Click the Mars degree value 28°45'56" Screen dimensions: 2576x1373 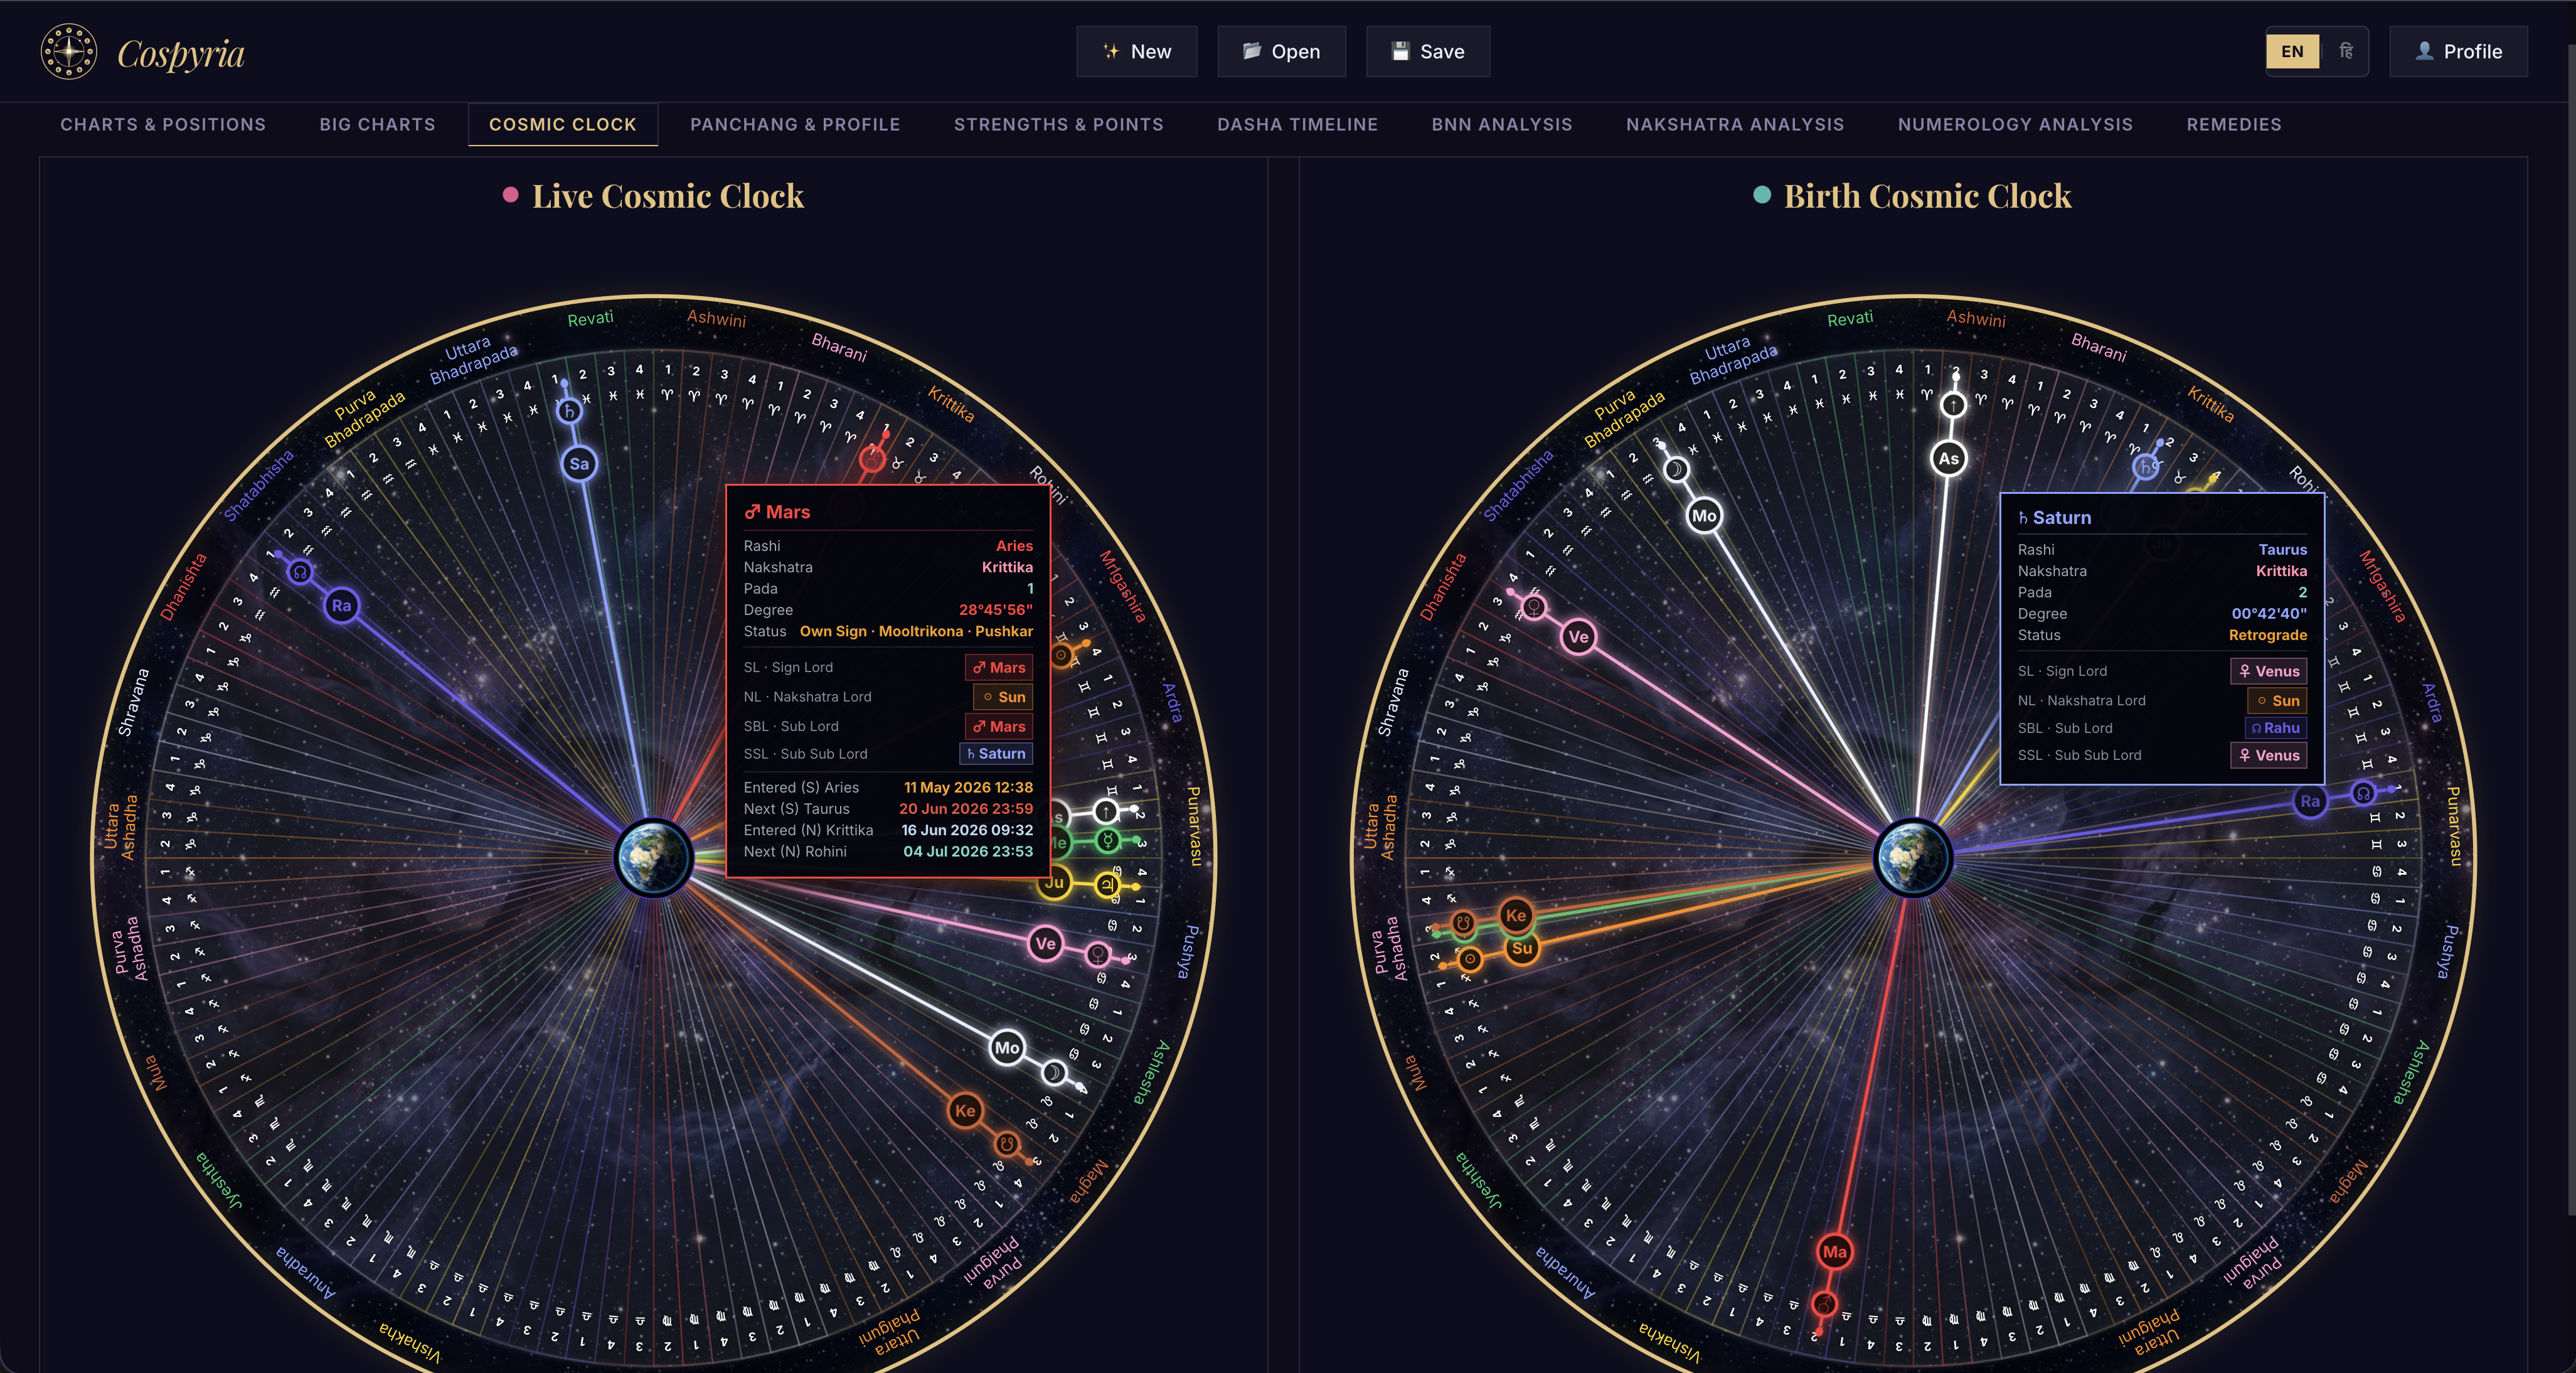point(995,609)
